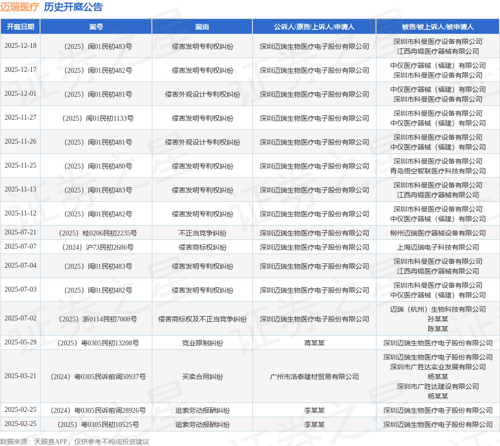Click 江西冉锡医疗器械有限公司 in the 2025-07-04 row

[438, 271]
